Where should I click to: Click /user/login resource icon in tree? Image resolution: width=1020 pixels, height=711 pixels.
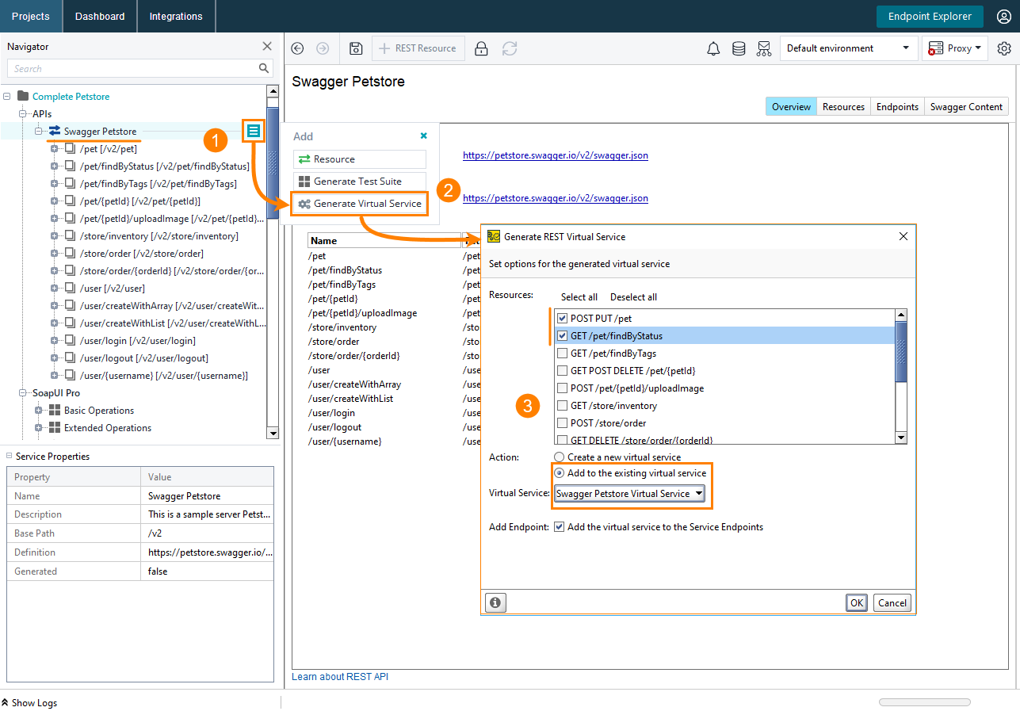click(70, 340)
